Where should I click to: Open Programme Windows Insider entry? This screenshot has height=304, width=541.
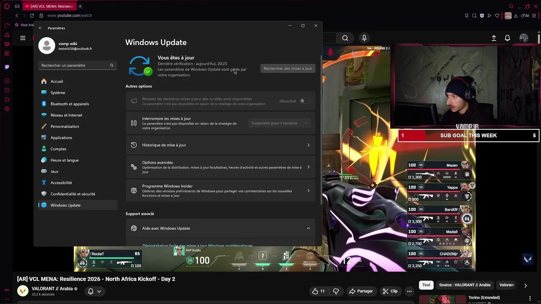pyautogui.click(x=220, y=191)
